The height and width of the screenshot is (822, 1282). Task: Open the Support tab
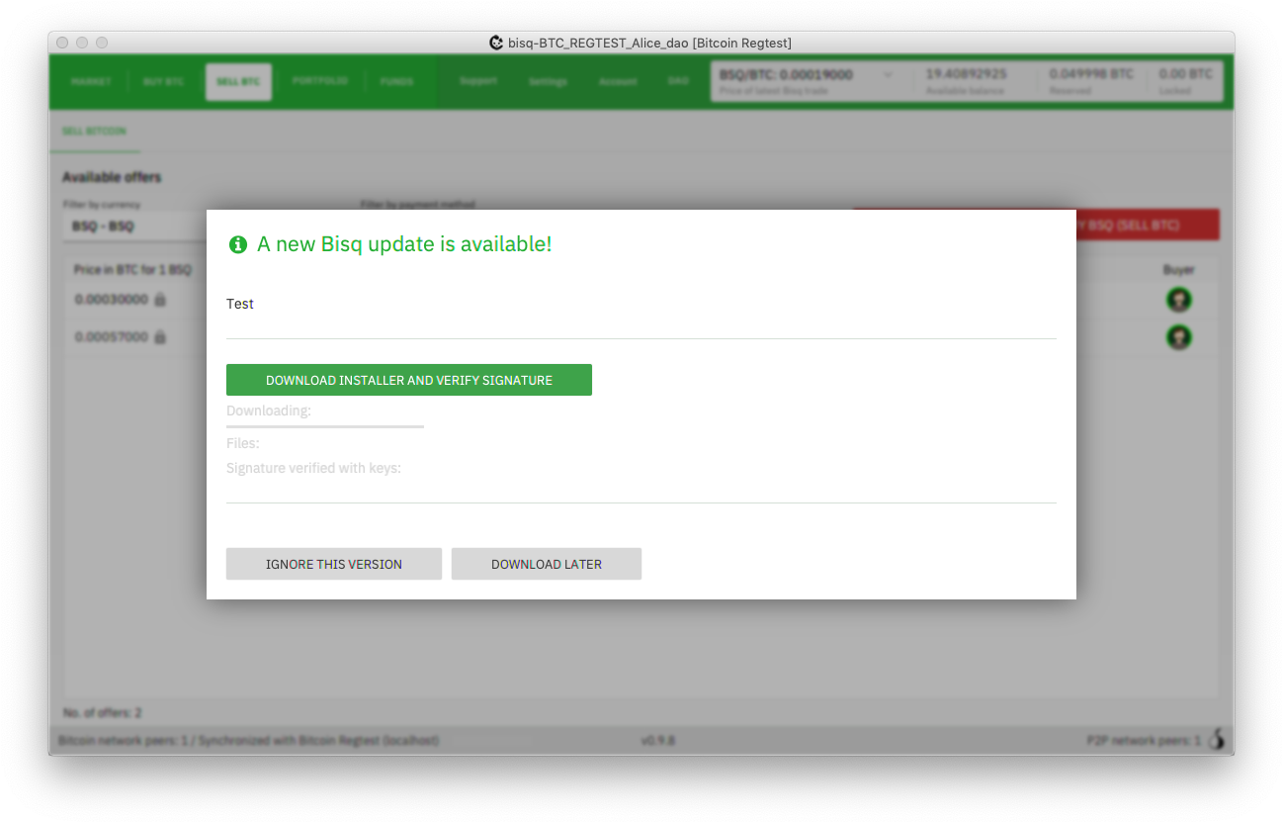tap(478, 81)
